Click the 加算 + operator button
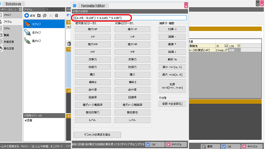 (x=172, y=29)
